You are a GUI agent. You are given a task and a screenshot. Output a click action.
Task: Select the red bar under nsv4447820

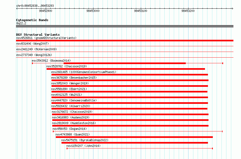(130, 103)
